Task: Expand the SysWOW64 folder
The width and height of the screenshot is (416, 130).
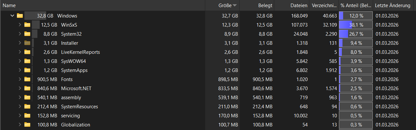Action: tap(20, 61)
